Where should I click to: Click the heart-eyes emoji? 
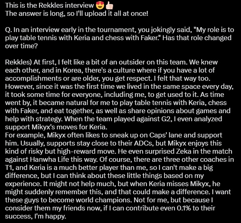(x=100, y=6)
